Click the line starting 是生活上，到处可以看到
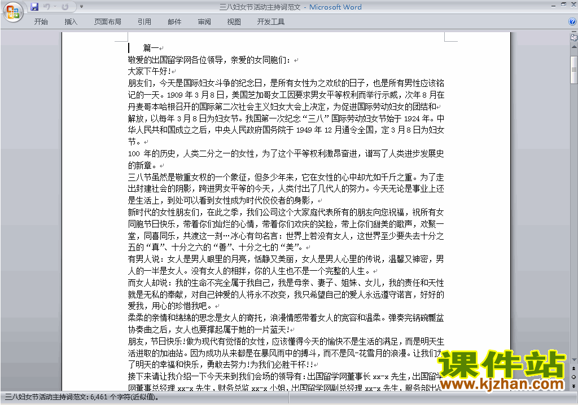This screenshot has width=578, height=405. point(222,200)
